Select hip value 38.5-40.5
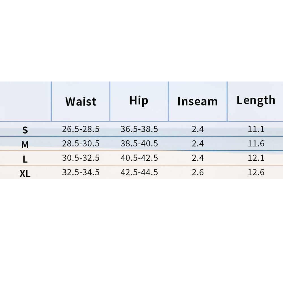 tap(139, 143)
